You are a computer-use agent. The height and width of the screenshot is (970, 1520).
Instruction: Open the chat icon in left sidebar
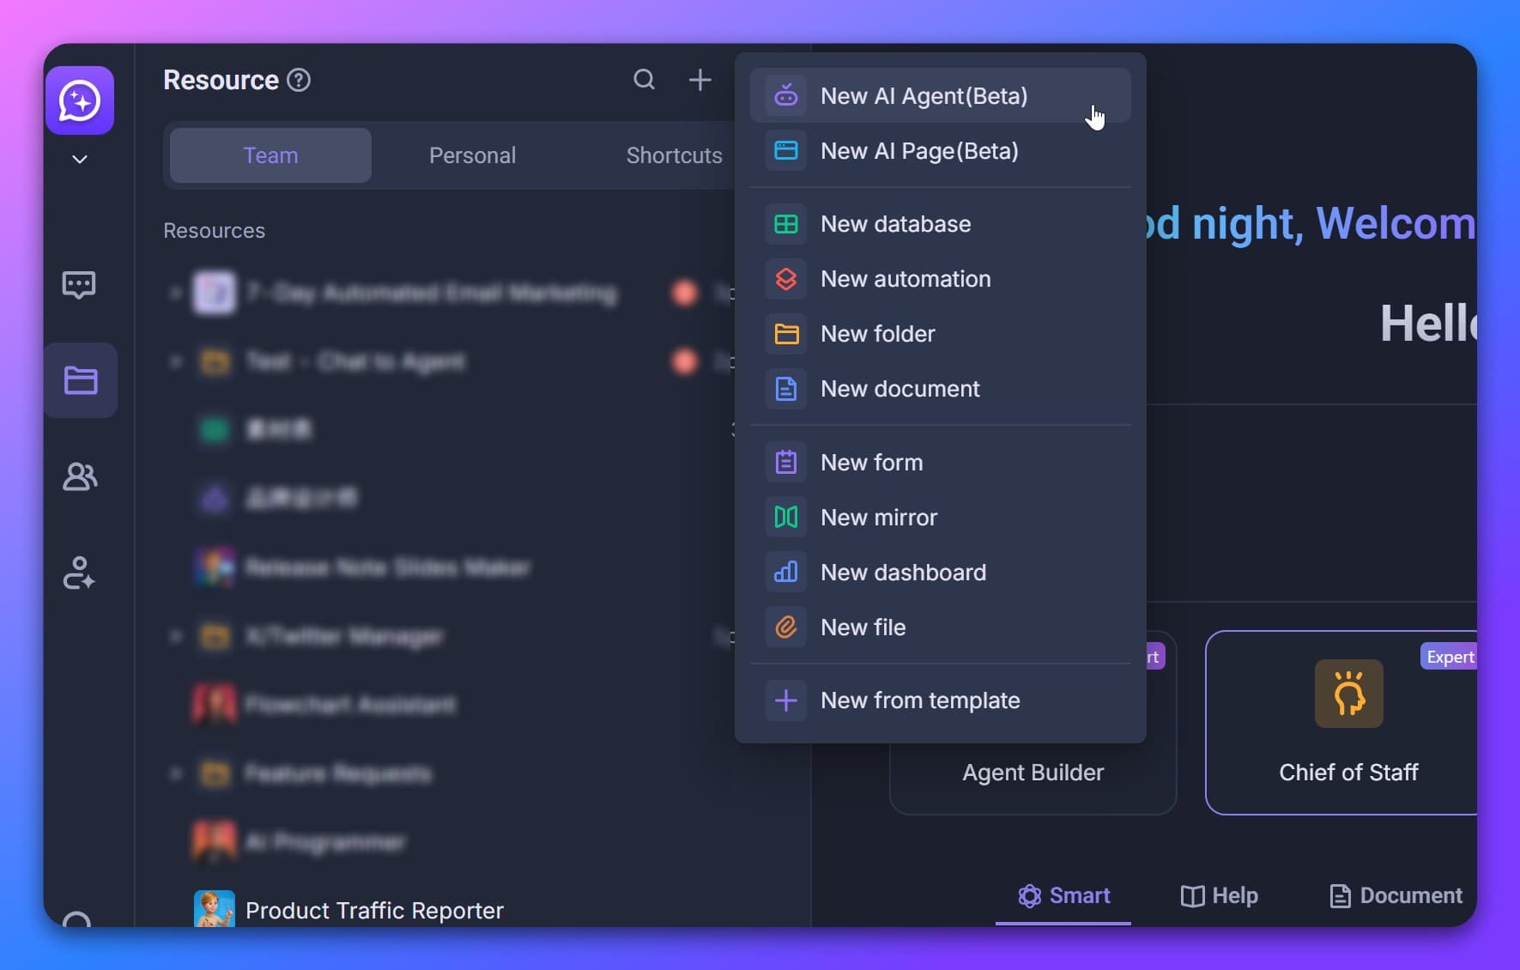tap(79, 284)
